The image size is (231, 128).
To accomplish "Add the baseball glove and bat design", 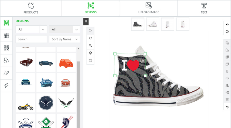I will pos(66,121).
